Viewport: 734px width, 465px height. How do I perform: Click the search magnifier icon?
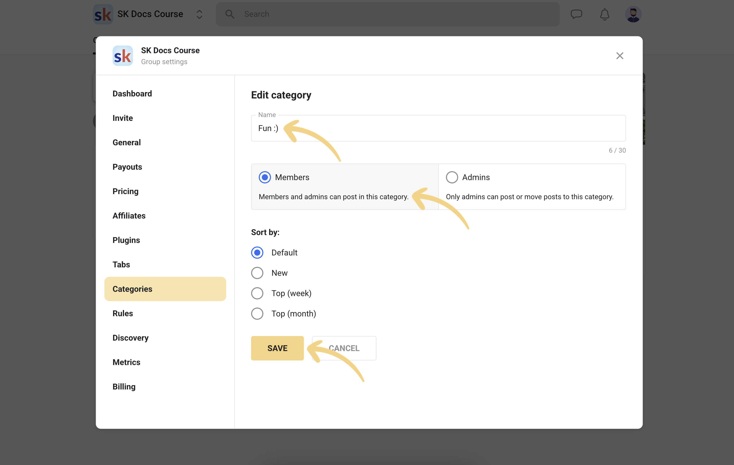[229, 14]
